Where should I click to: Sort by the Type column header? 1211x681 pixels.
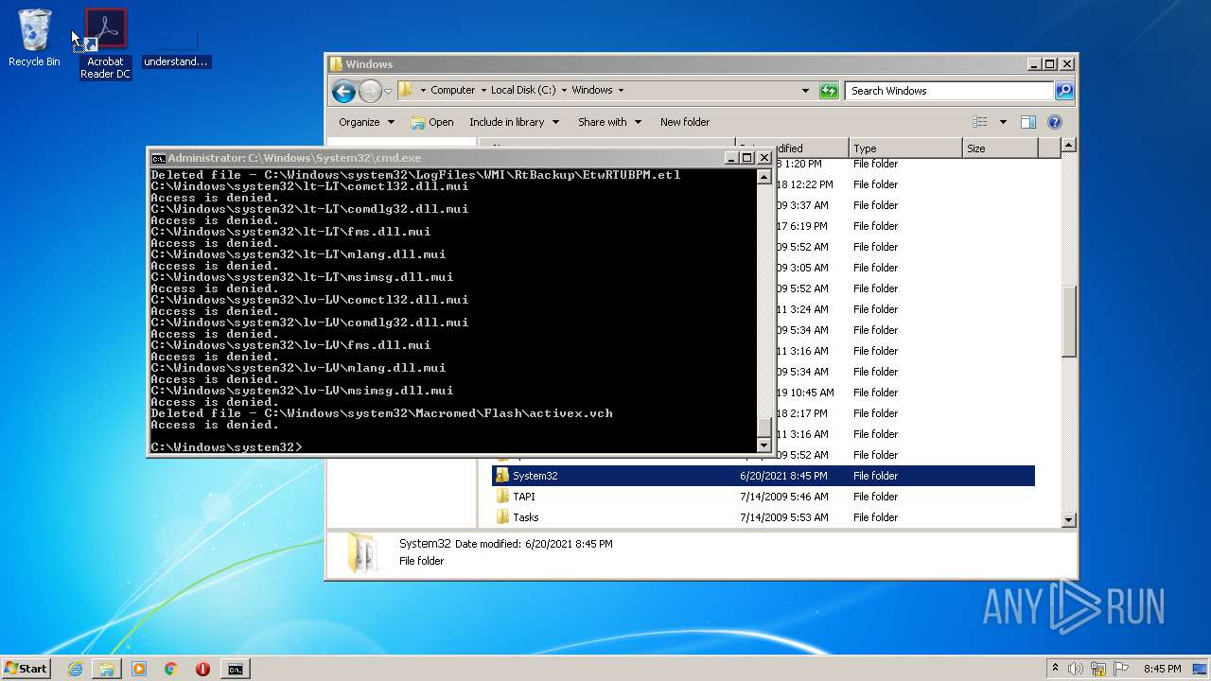click(905, 148)
